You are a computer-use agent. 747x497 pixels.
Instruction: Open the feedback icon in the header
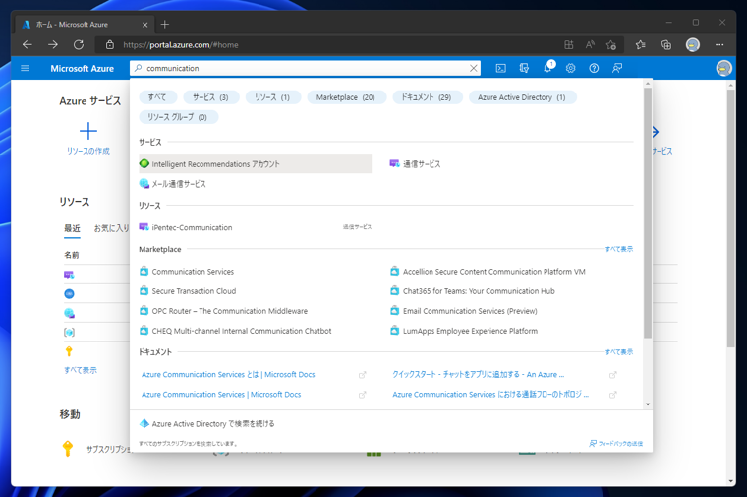point(617,68)
